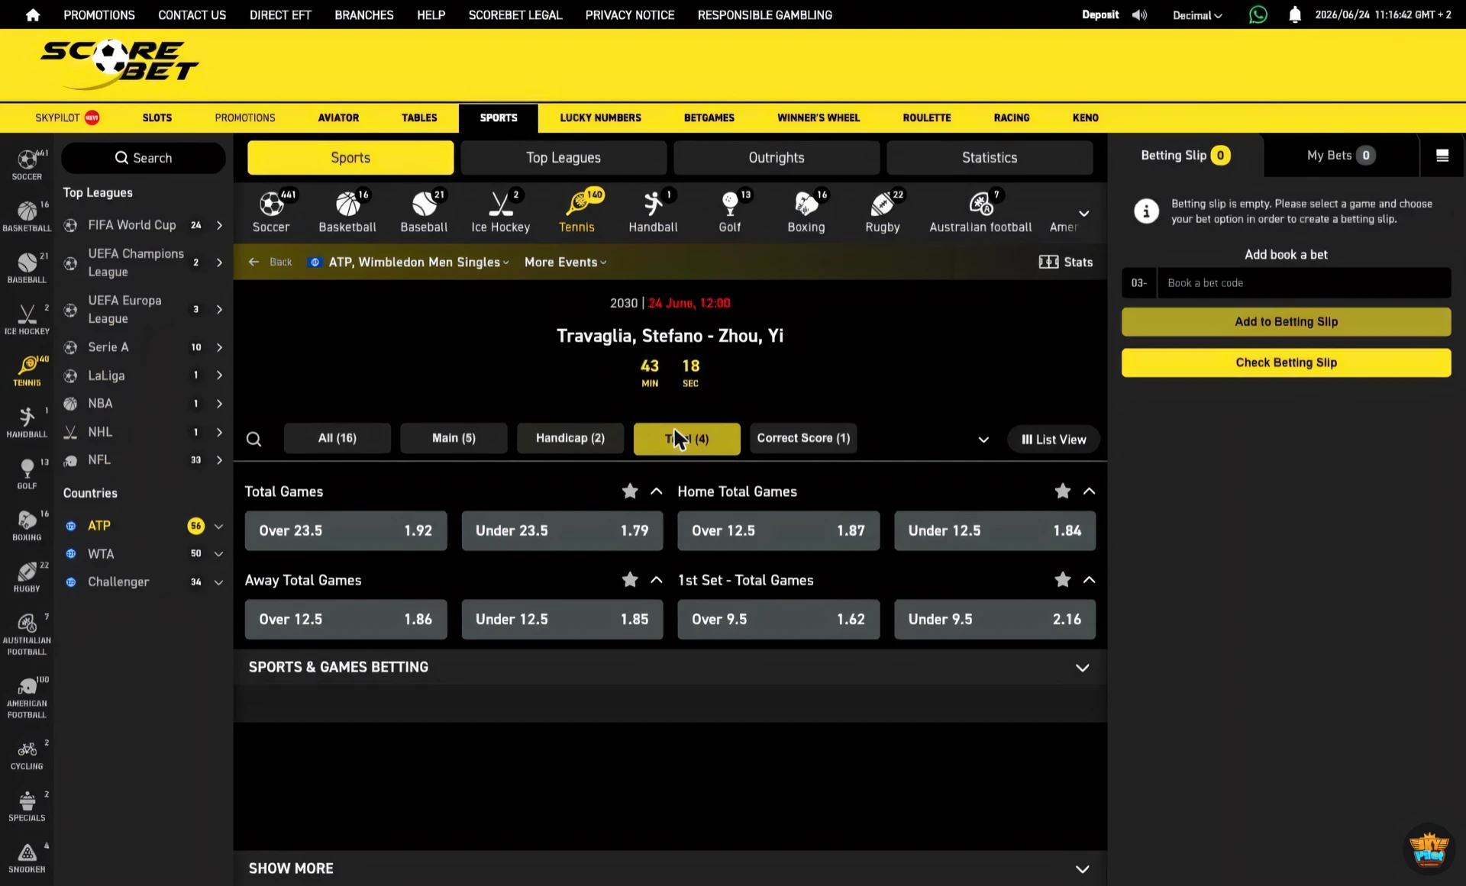Search markets with magnifier icon
This screenshot has width=1466, height=886.
click(254, 439)
